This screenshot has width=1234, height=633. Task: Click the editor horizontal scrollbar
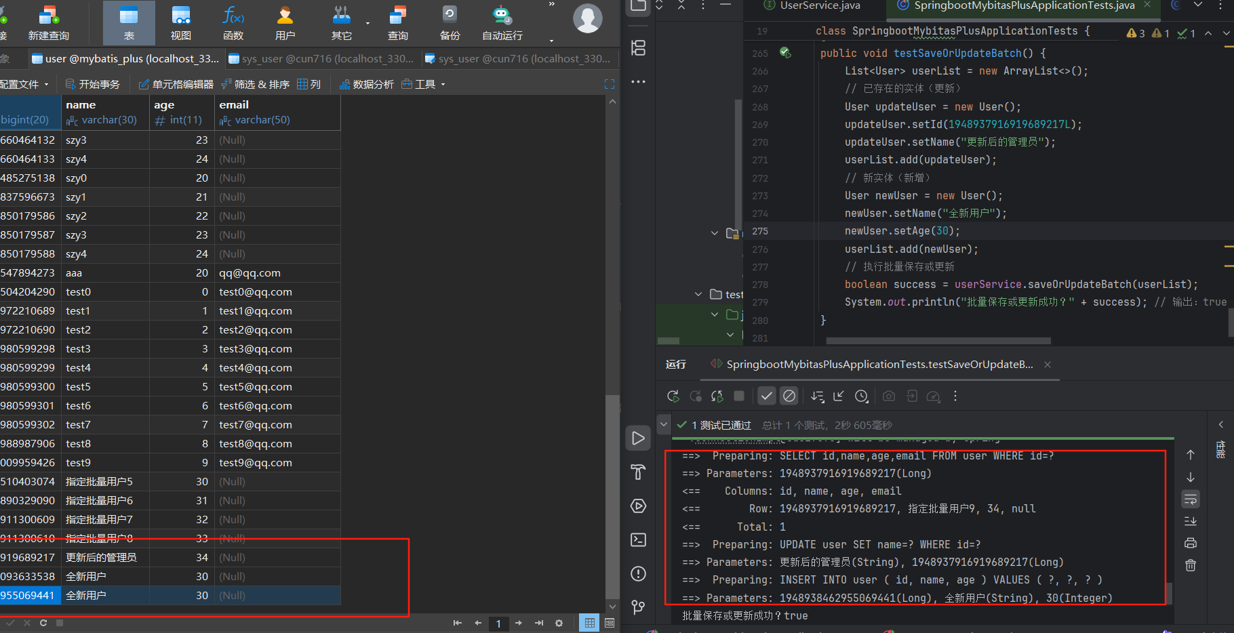coord(938,341)
